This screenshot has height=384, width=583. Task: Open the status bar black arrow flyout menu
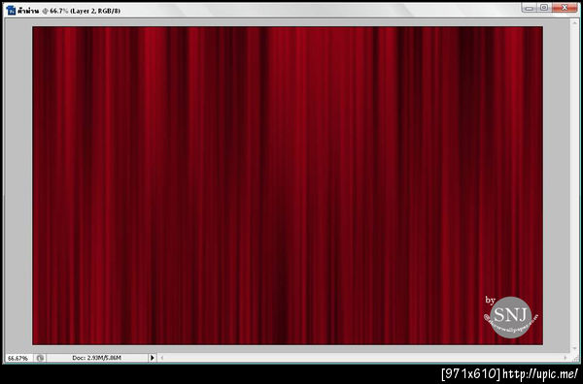[153, 358]
